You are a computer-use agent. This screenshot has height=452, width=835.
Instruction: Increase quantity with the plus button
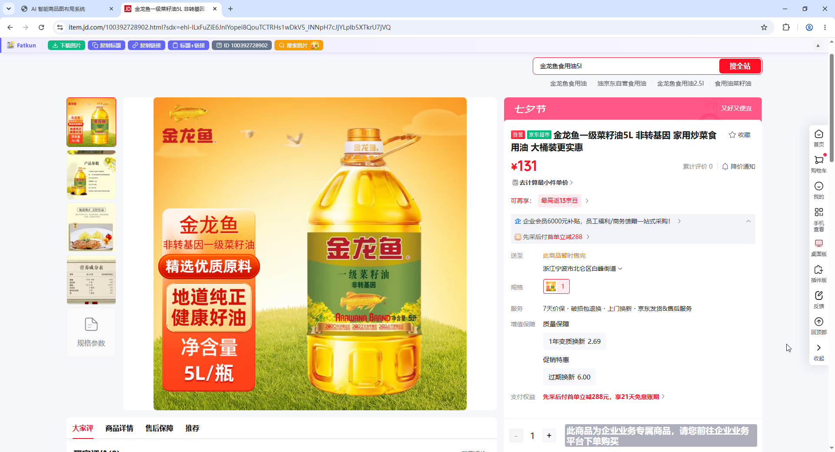pos(549,435)
